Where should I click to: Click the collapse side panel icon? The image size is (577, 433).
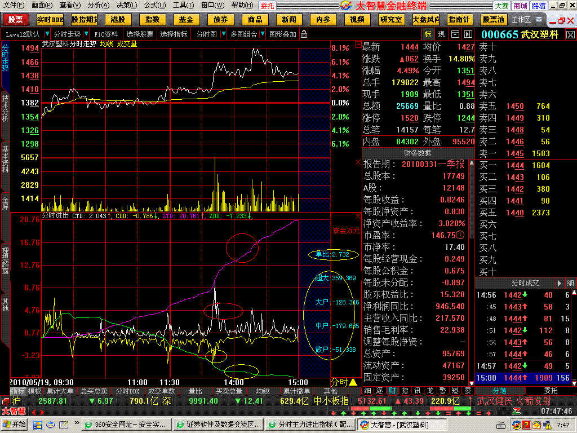pyautogui.click(x=468, y=34)
